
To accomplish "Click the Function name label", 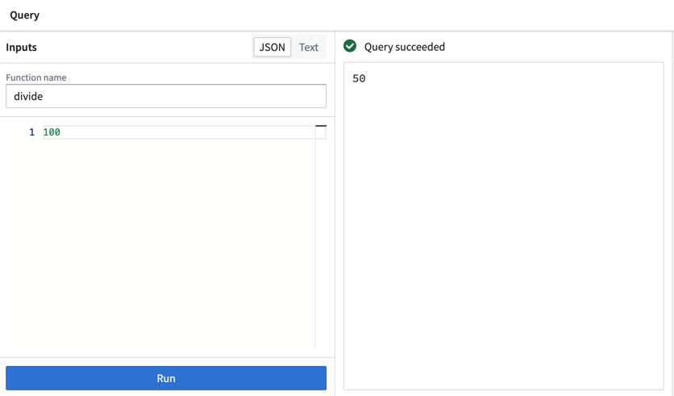I will click(x=36, y=77).
